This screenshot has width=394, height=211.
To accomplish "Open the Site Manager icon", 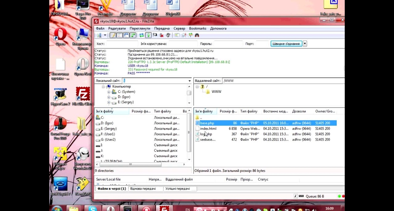I will click(98, 35).
